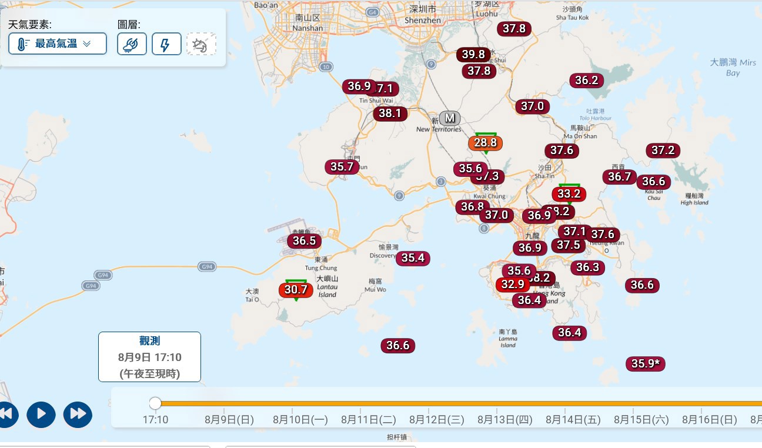Select the 32.9 red temperature marker
This screenshot has height=448, width=762.
click(513, 285)
